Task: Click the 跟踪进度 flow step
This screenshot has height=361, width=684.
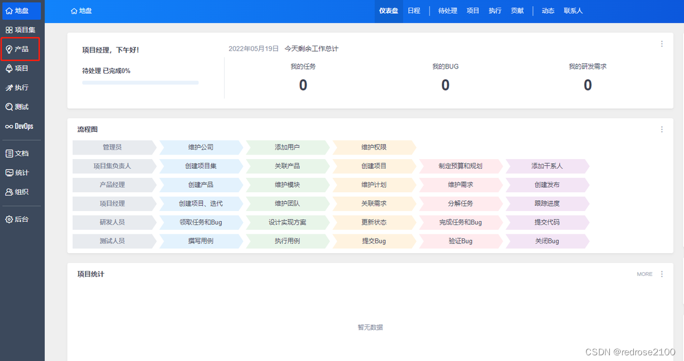Action: pyautogui.click(x=547, y=204)
